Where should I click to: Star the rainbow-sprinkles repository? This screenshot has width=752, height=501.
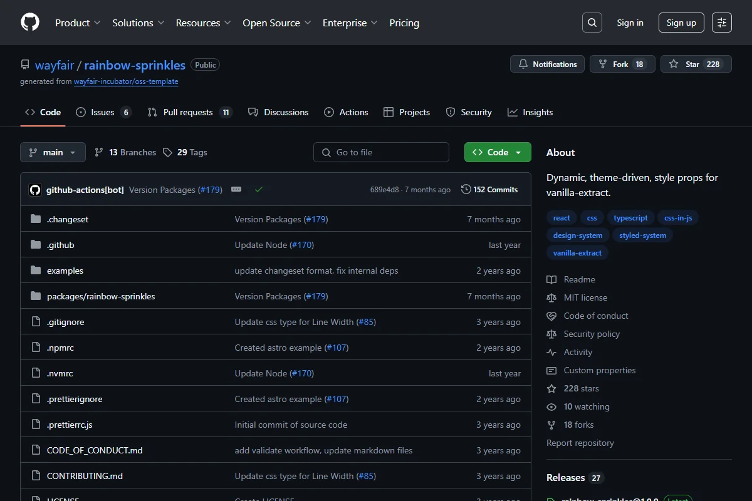coord(696,64)
